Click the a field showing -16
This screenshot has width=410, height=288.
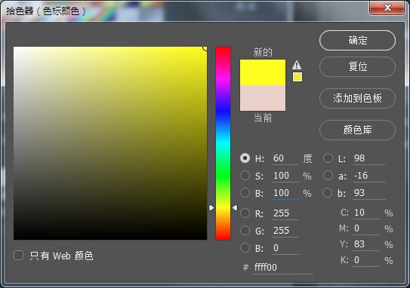click(369, 176)
